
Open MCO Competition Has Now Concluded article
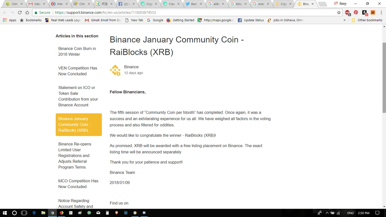[78, 184]
